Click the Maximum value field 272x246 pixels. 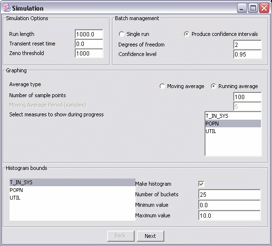click(229, 215)
